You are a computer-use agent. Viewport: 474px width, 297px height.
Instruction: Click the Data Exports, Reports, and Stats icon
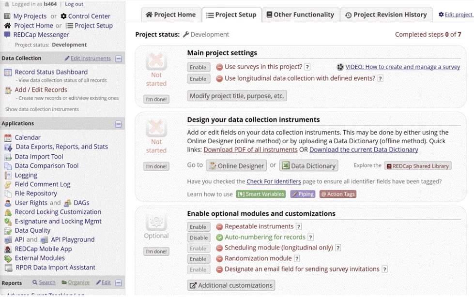(8, 147)
